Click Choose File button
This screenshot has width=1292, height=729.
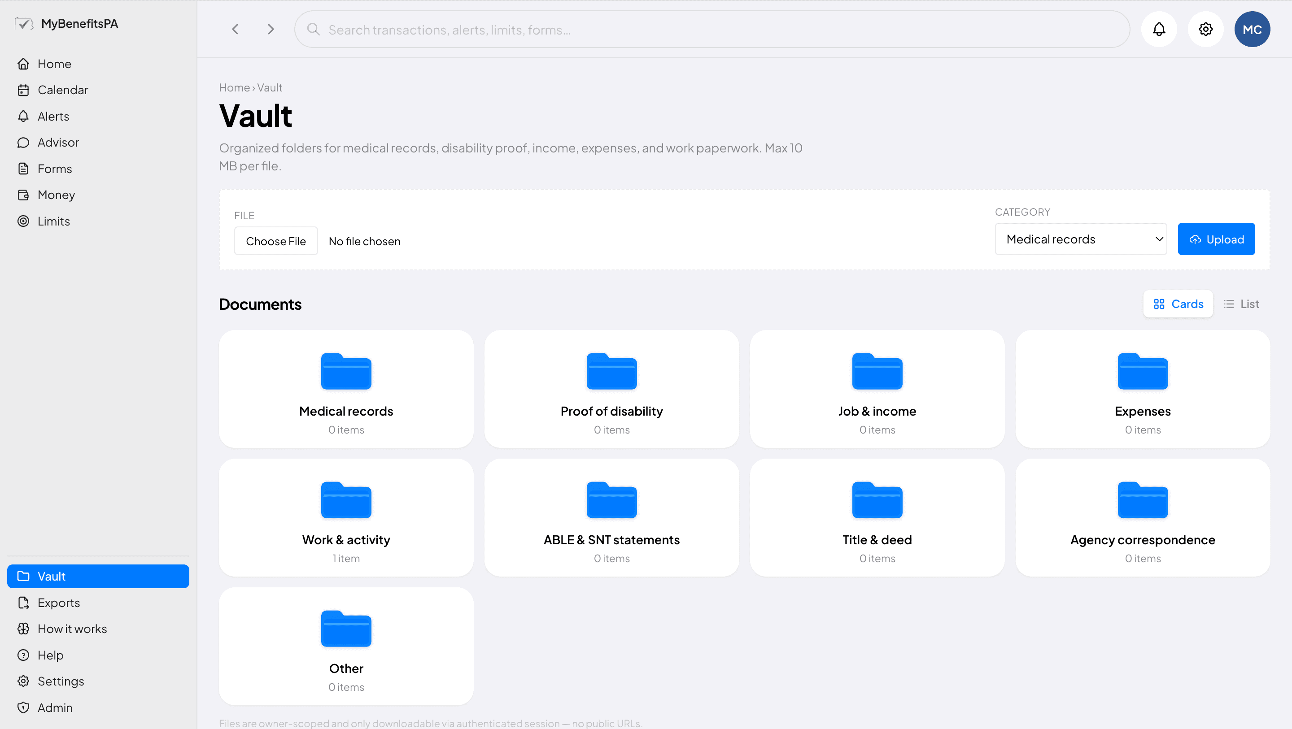click(x=276, y=241)
